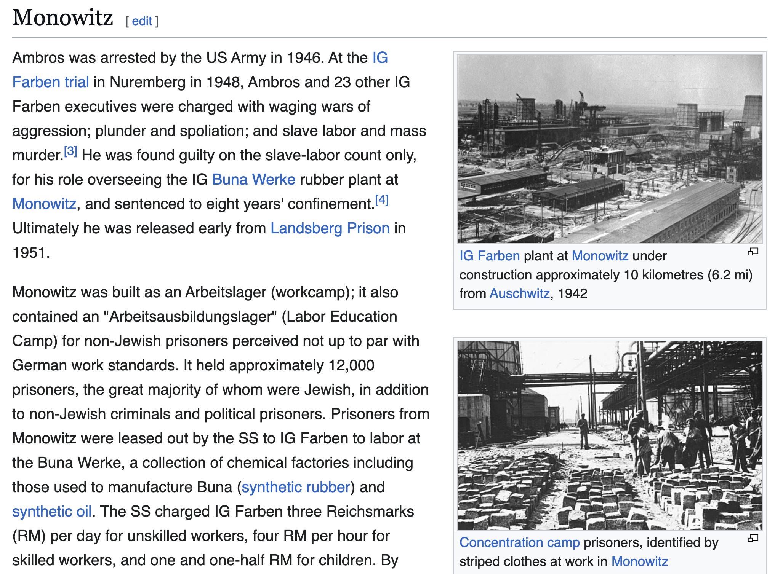Enlarge the IG Farben plant image using its icon
Image resolution: width=775 pixels, height=574 pixels.
point(753,252)
